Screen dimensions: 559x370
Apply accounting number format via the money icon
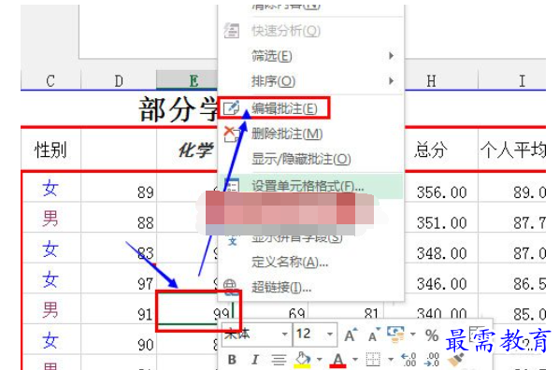click(395, 334)
